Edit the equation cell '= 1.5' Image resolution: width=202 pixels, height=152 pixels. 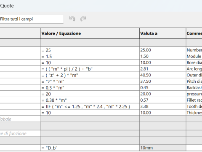[x=90, y=56]
